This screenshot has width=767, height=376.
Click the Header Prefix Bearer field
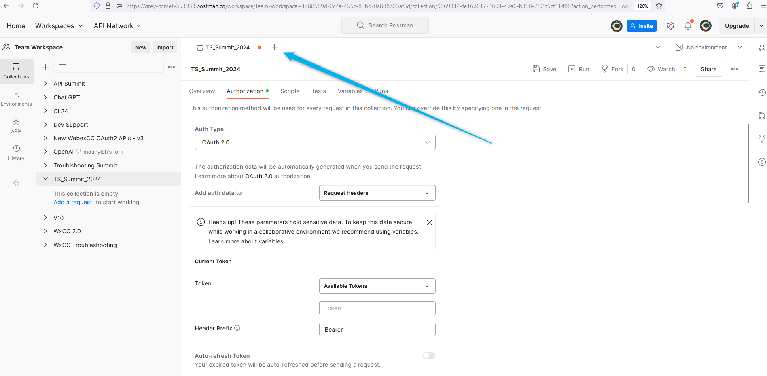[377, 330]
